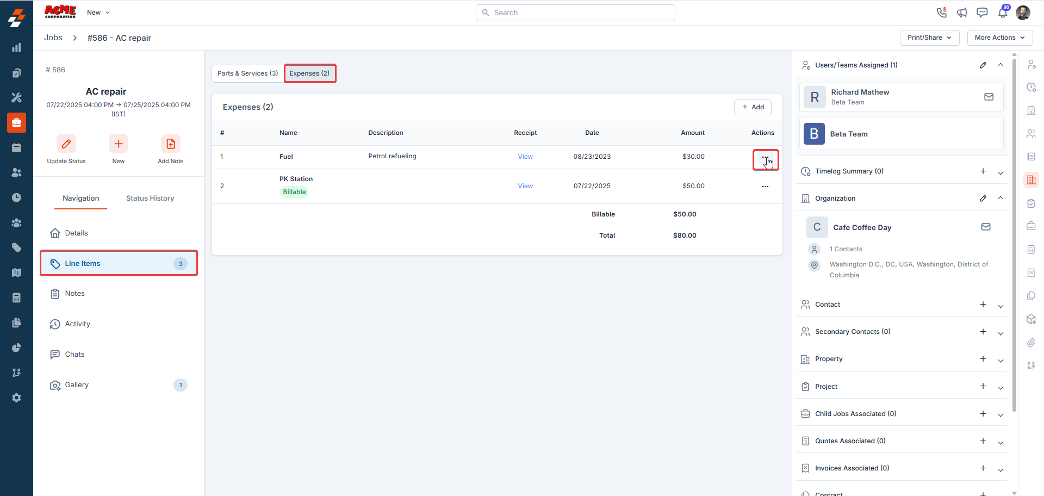The image size is (1044, 496).
Task: Open the notifications bell icon
Action: [x=1003, y=13]
